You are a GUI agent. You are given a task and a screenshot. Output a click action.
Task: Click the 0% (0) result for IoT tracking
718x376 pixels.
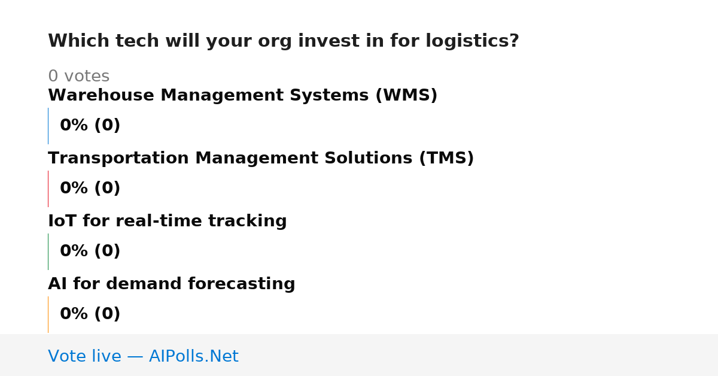pos(90,251)
